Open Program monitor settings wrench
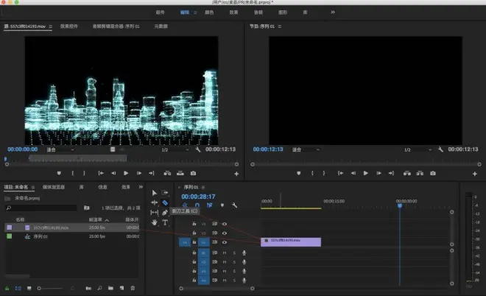This screenshot has width=486, height=296. click(440, 149)
